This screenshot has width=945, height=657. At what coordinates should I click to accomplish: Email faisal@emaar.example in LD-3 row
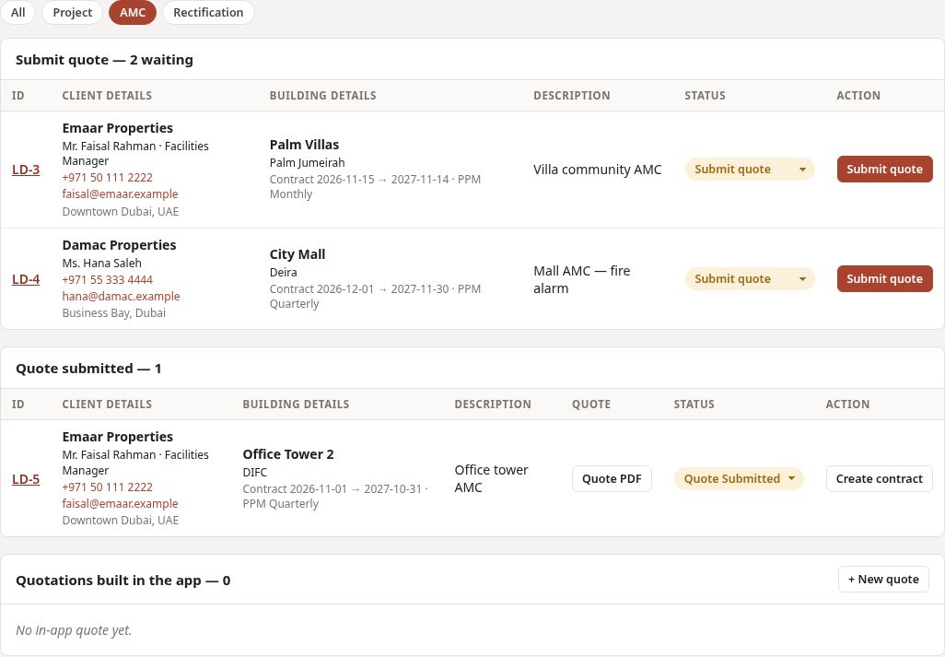point(120,194)
